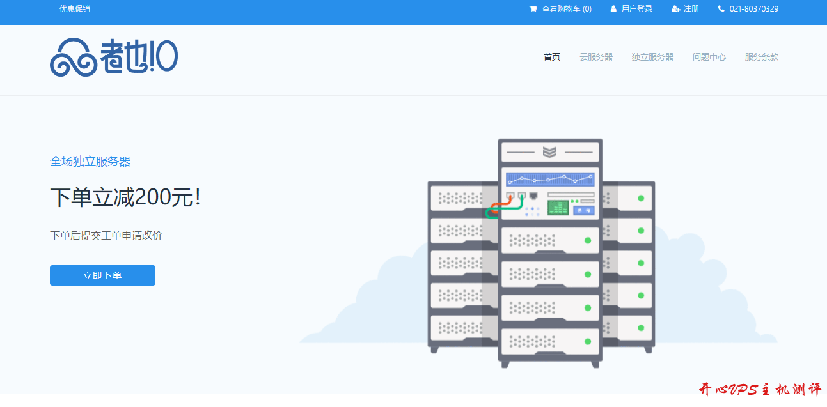Select 独立服务器 in the navigation menu
827x407 pixels.
click(652, 57)
